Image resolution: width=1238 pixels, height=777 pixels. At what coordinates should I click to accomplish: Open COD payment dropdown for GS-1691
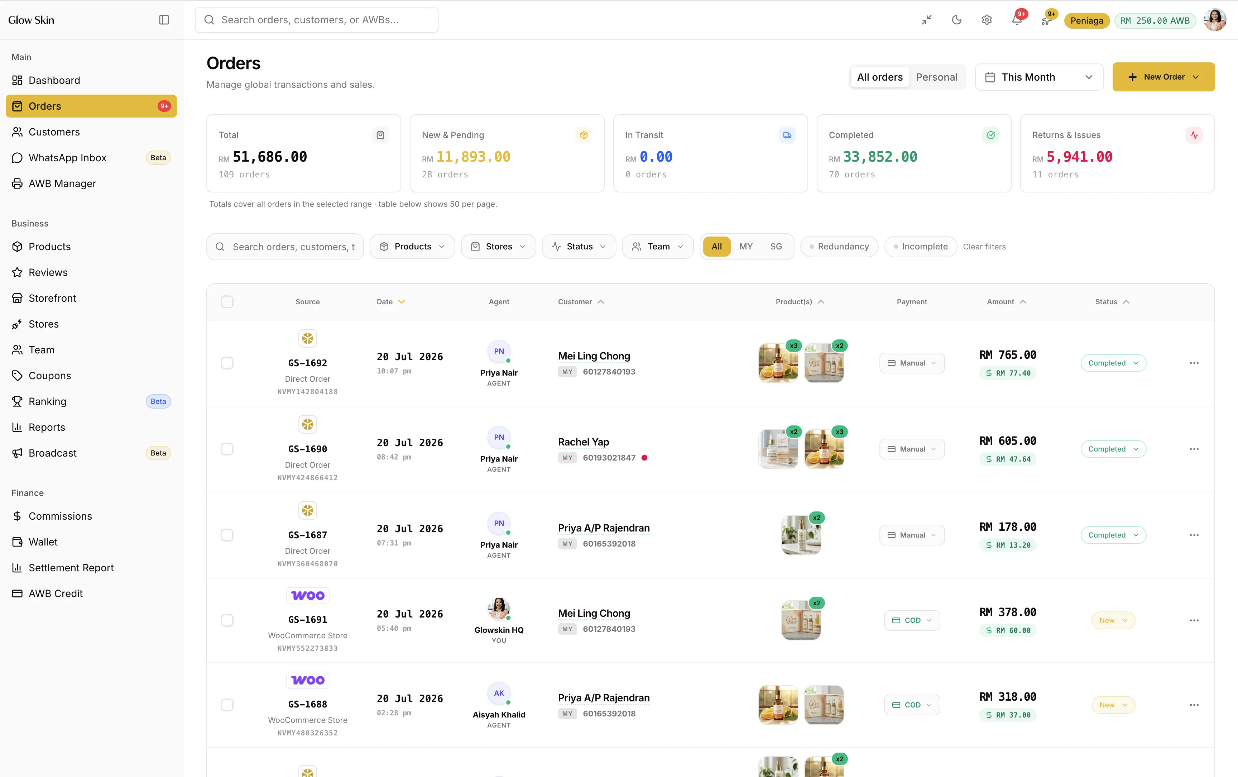912,620
